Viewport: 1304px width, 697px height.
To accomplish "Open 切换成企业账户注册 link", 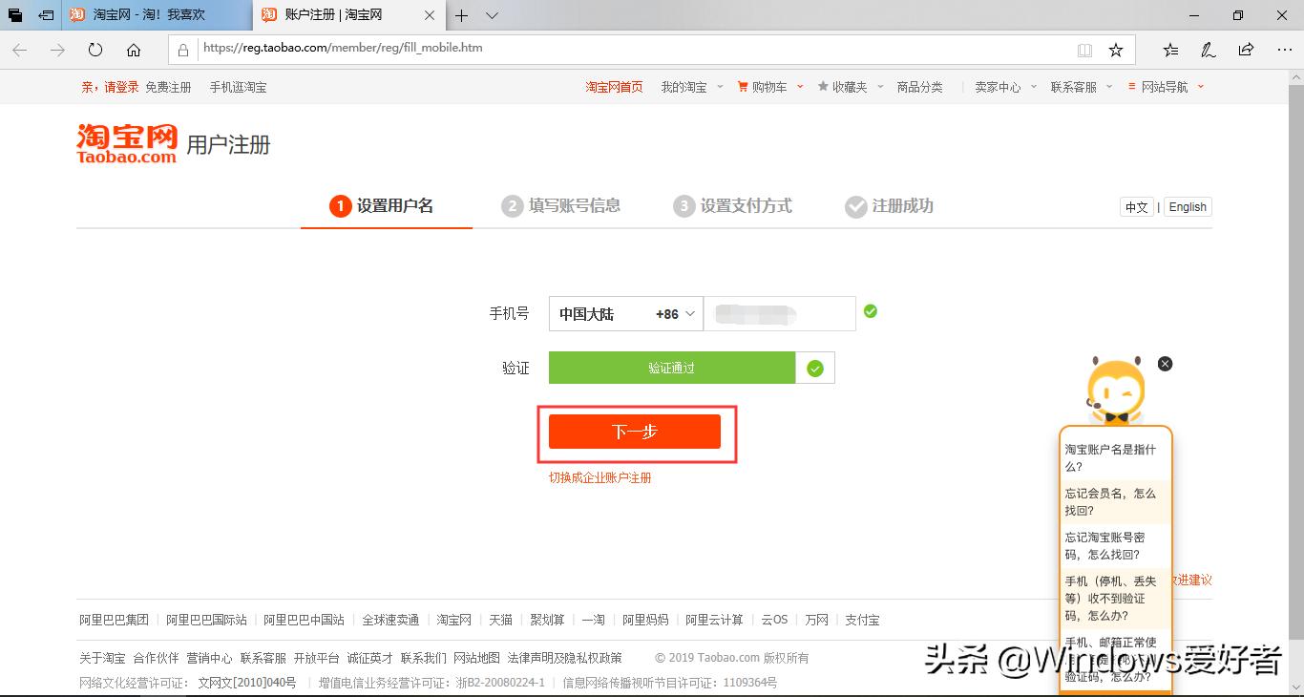I will pos(601,477).
